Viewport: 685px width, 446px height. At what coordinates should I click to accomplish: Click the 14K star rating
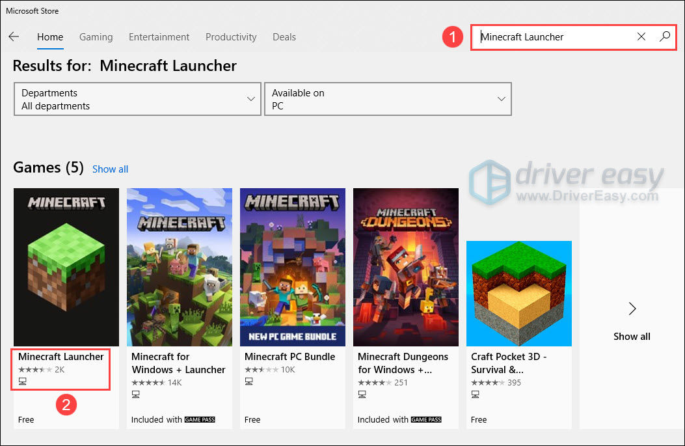(x=156, y=383)
